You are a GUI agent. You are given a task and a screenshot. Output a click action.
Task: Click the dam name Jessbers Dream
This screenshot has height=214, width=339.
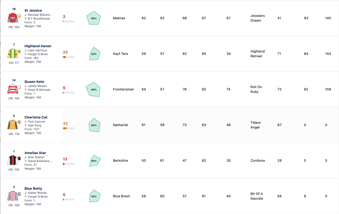click(258, 18)
